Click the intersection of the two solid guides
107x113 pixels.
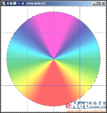[x=80, y=85]
